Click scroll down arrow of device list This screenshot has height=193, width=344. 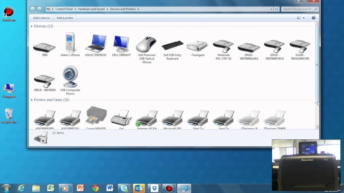tap(317, 127)
